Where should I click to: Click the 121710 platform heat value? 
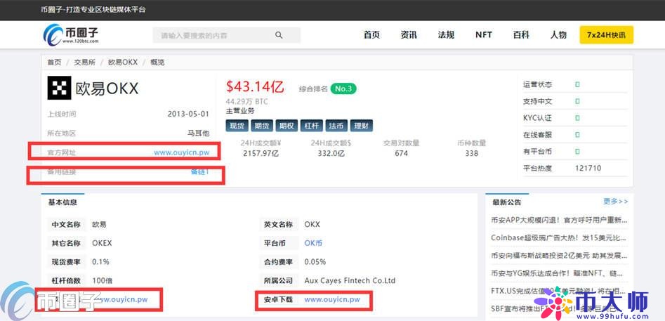[x=588, y=168]
